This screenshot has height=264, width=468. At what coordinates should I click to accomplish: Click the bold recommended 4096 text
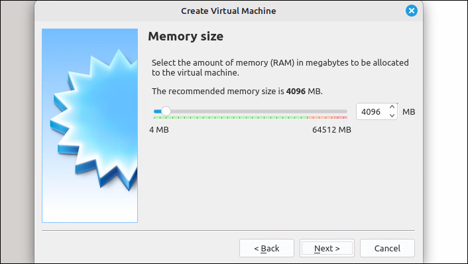pyautogui.click(x=296, y=91)
